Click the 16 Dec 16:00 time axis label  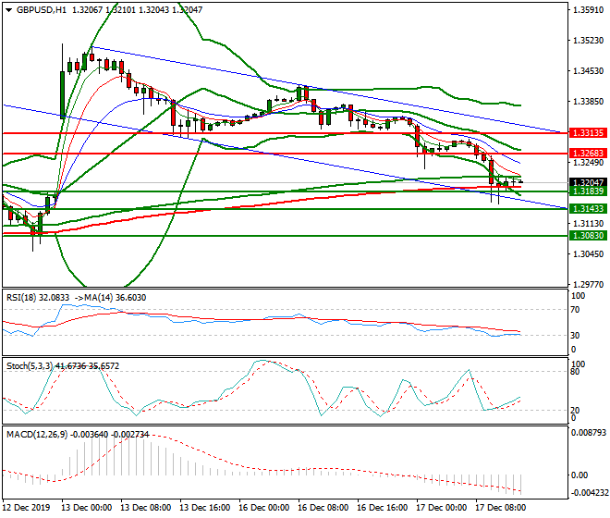[x=382, y=508]
